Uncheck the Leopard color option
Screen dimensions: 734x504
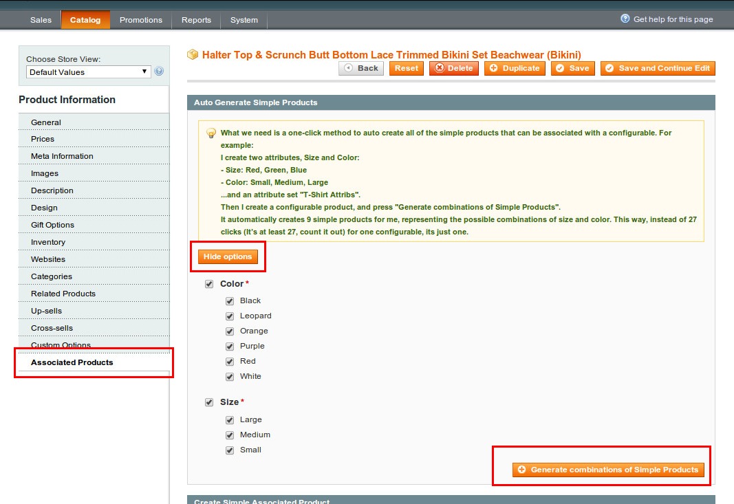[229, 316]
